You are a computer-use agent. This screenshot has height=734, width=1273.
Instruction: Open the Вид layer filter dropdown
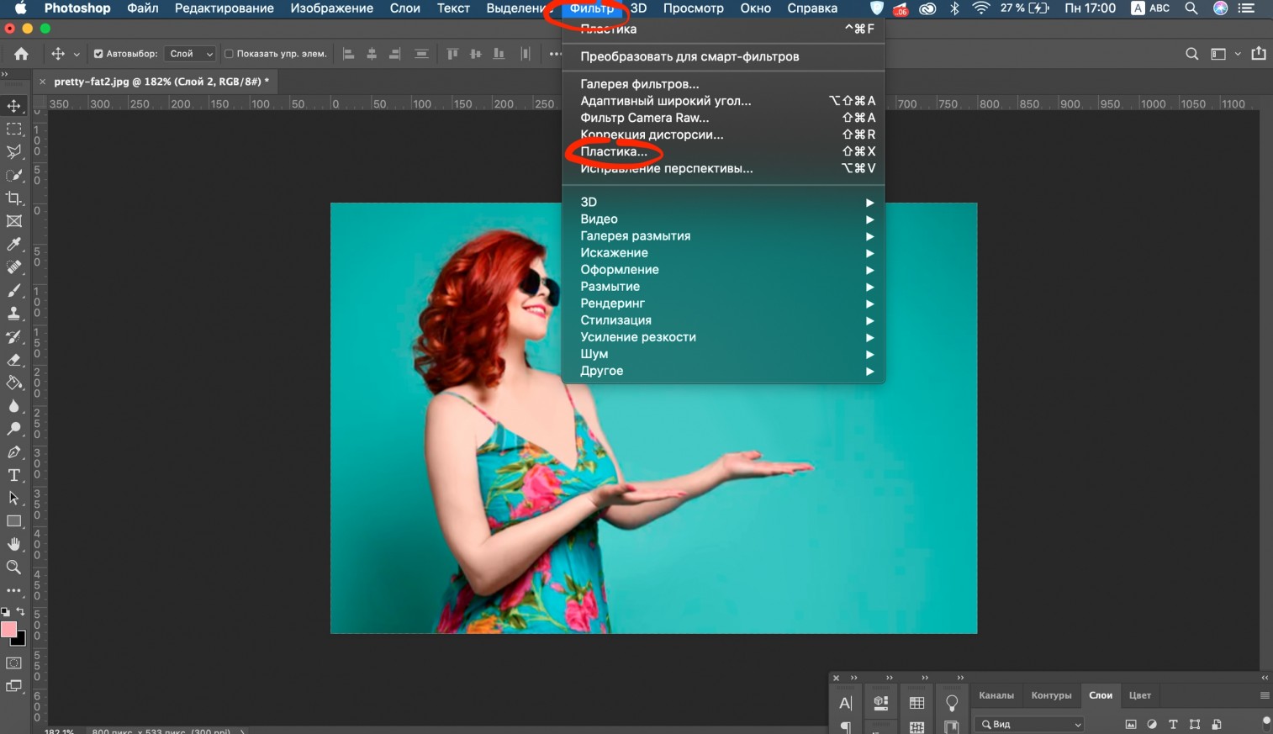click(x=1029, y=724)
